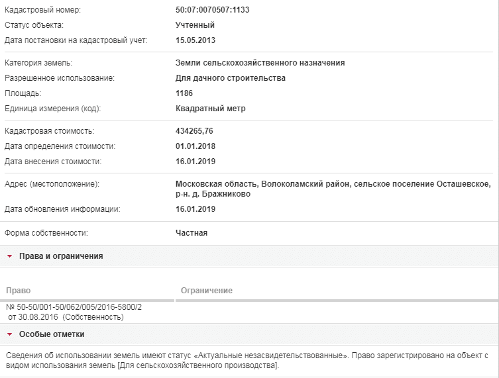Collapse the Особые отметки section arrow
Image resolution: width=499 pixels, height=378 pixels.
click(9, 334)
